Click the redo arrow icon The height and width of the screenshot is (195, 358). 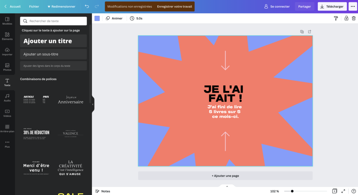97,6
